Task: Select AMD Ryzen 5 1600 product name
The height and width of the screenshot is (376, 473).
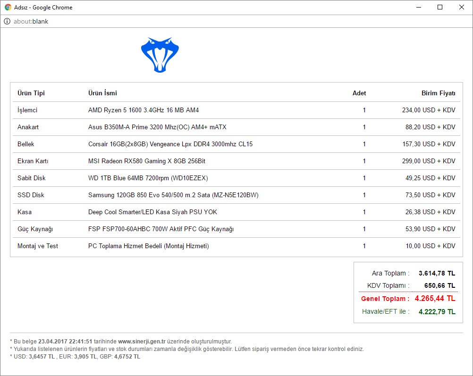Action: (144, 110)
